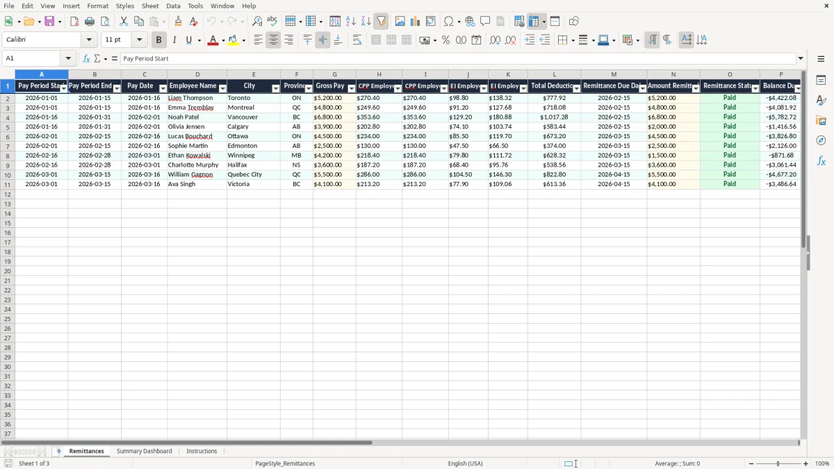
Task: Insert an image
Action: coord(400,22)
